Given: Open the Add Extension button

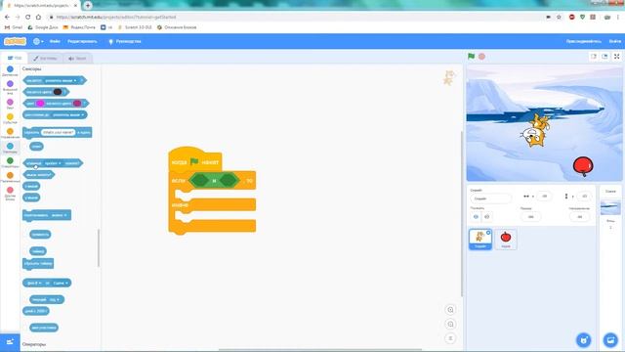Looking at the screenshot, I should tap(10, 342).
